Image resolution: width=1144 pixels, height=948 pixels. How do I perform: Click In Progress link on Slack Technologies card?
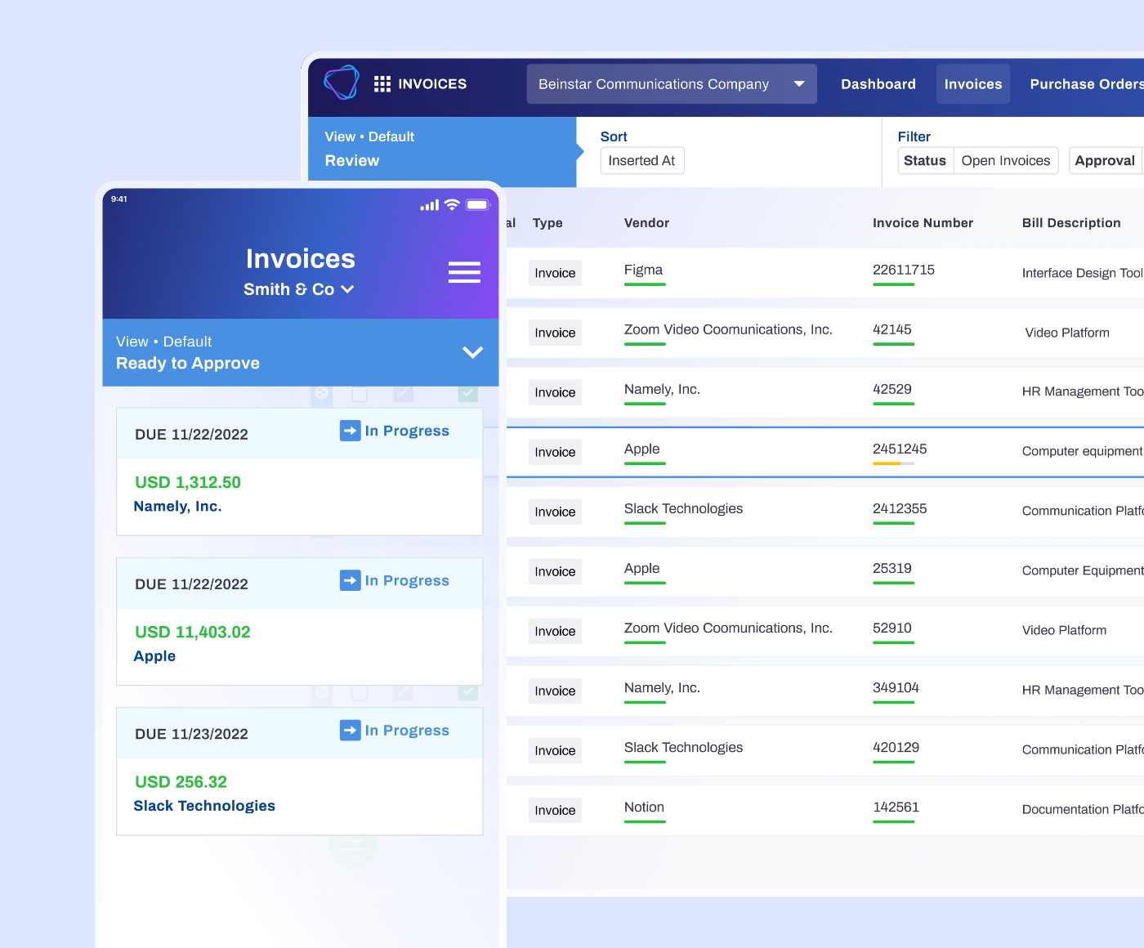pos(407,730)
